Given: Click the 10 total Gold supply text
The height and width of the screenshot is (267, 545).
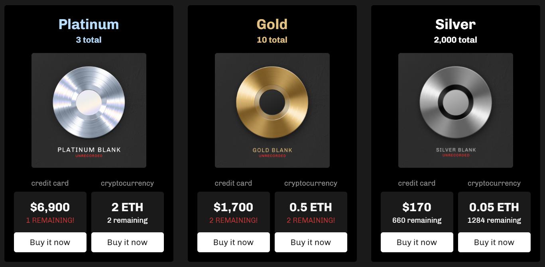Looking at the screenshot, I should 272,40.
